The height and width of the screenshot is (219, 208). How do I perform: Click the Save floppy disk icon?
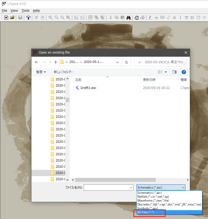pyautogui.click(x=20, y=18)
